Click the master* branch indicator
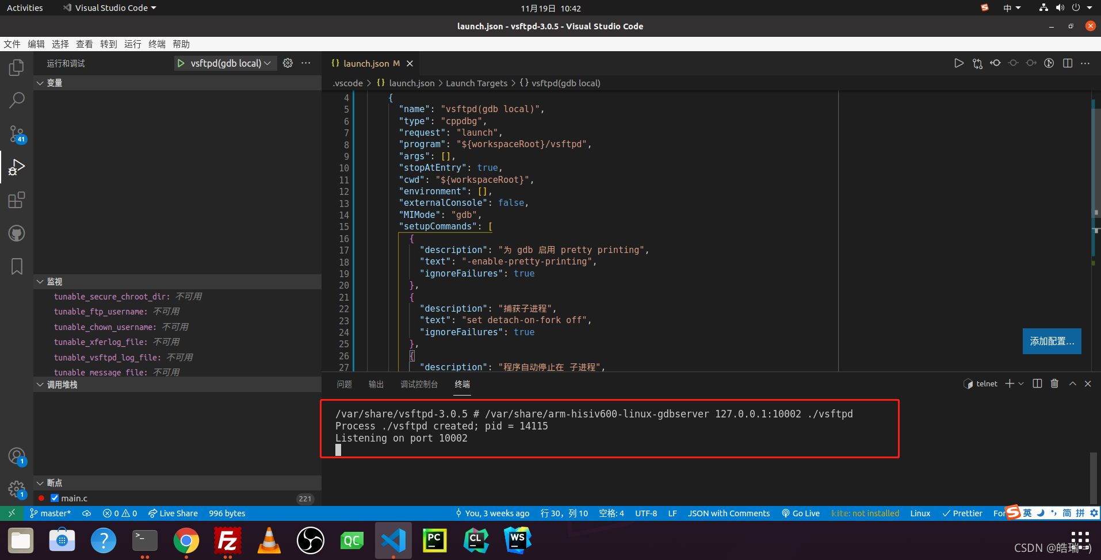Viewport: 1101px width, 560px height. click(x=50, y=513)
